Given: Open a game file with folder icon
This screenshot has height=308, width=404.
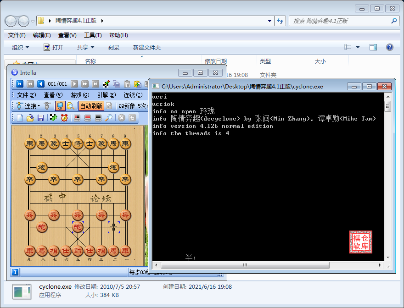Looking at the screenshot, I should coord(30,118).
